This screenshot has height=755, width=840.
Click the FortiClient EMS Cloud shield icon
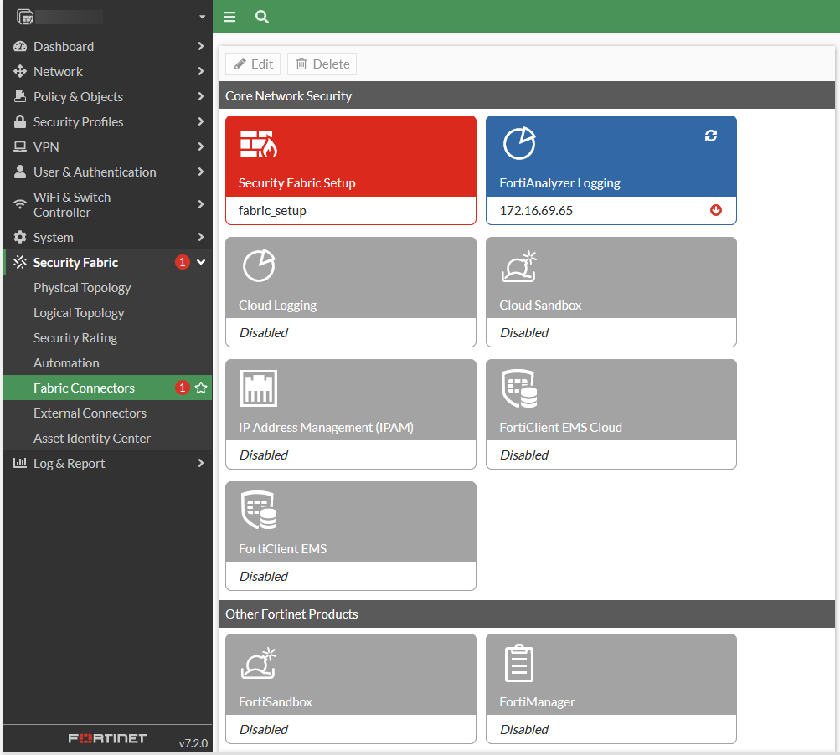518,388
